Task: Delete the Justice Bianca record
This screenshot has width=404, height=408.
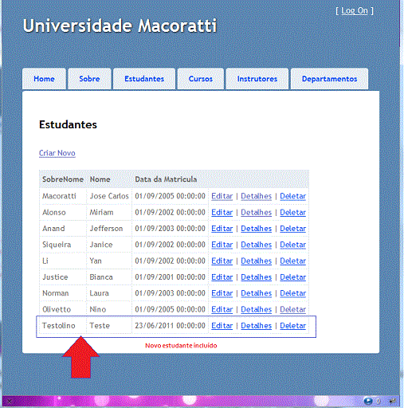Action: click(x=292, y=277)
